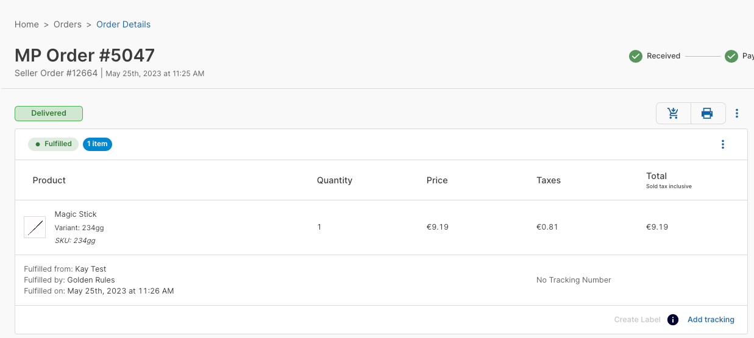Click the Delivered status badge
754x338 pixels.
pyautogui.click(x=49, y=113)
